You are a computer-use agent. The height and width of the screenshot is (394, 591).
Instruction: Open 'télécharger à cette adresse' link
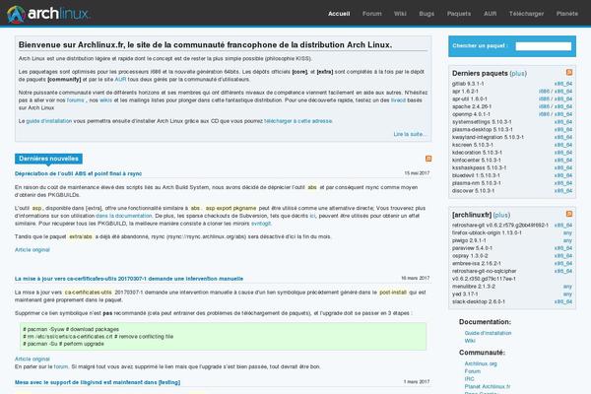[297, 121]
